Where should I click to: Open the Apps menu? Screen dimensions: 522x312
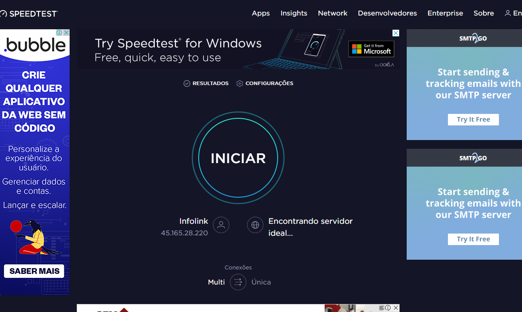coord(261,13)
